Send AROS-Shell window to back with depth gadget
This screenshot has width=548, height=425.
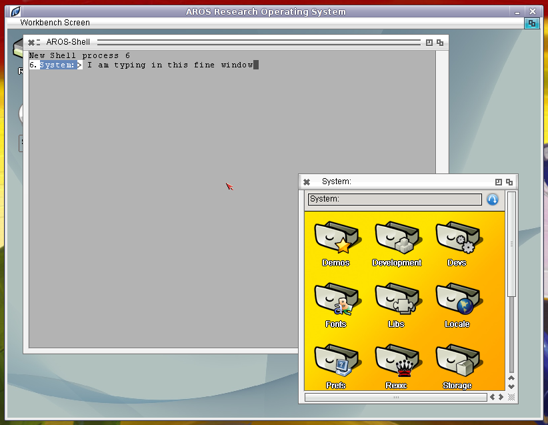[x=440, y=43]
